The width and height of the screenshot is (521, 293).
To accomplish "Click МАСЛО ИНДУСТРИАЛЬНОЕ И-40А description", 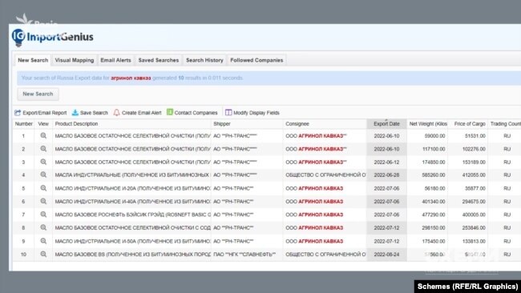I will pyautogui.click(x=132, y=202).
